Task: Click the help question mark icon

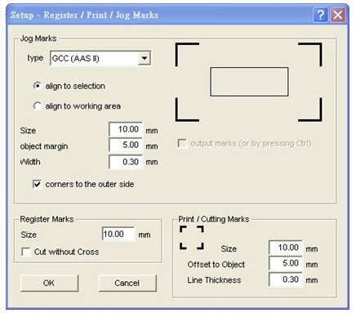Action: 320,15
